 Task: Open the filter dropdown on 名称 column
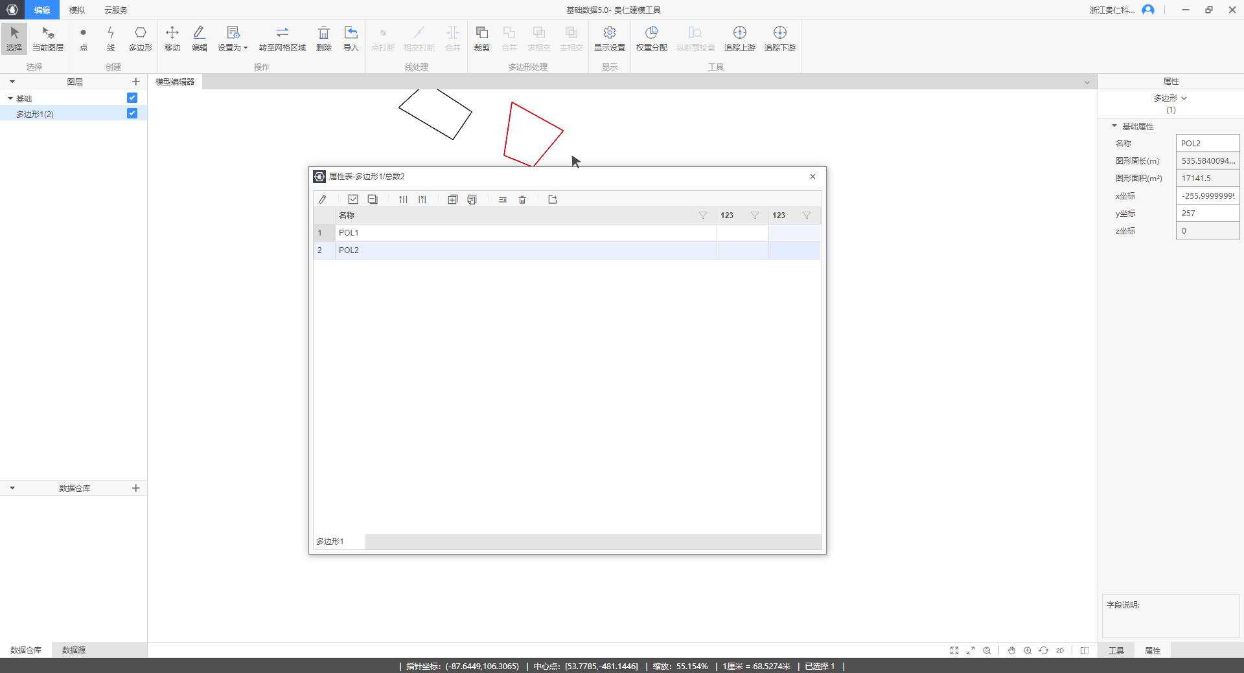click(x=703, y=215)
